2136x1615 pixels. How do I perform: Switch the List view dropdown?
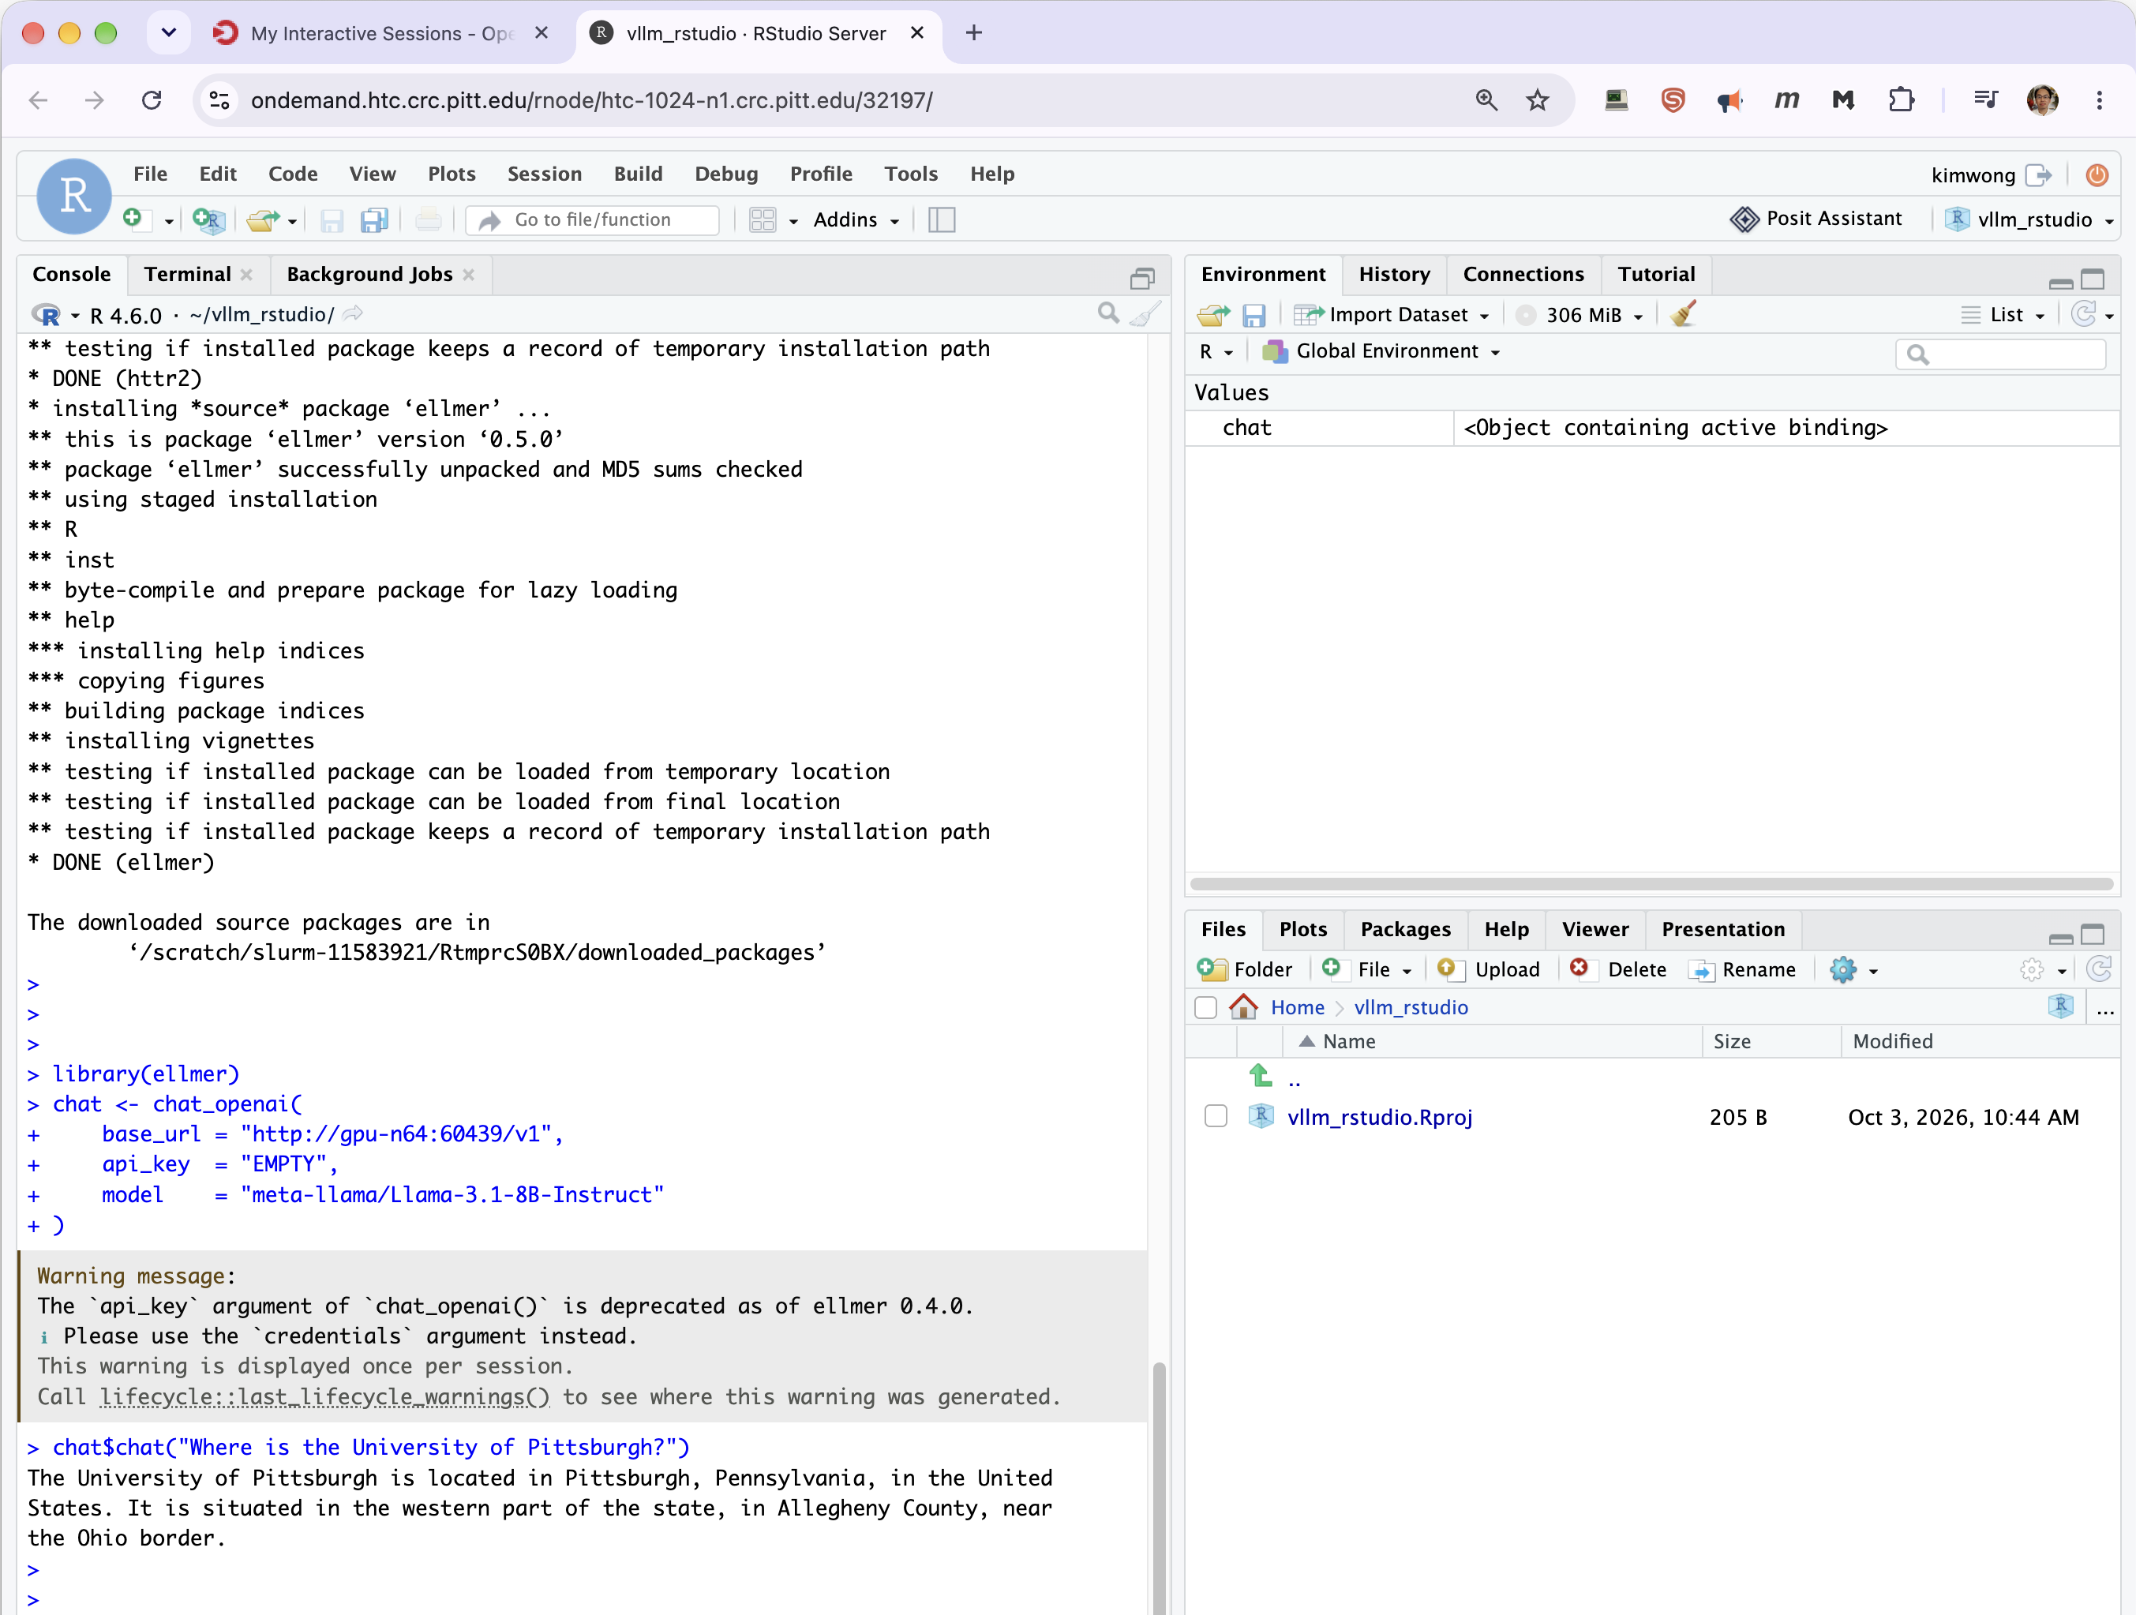[x=2003, y=315]
